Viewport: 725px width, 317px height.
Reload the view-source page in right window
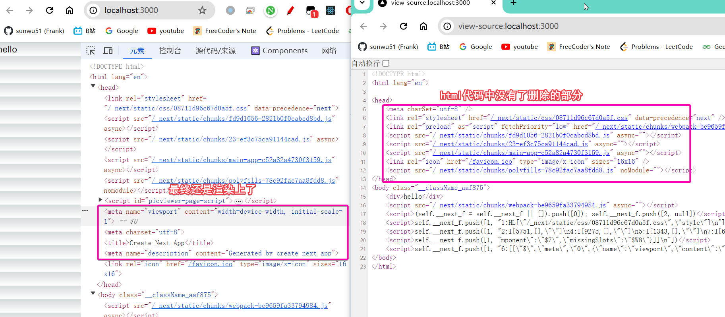click(403, 26)
